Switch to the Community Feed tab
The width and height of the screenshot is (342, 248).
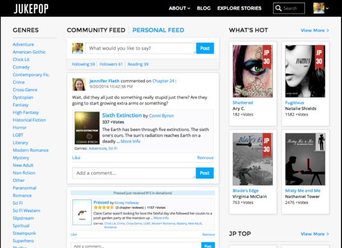[x=96, y=30]
